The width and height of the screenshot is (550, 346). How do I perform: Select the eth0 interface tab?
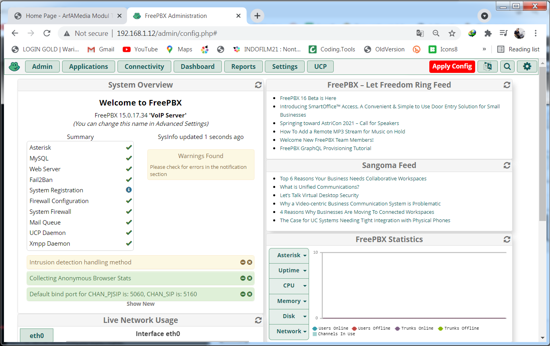pyautogui.click(x=37, y=335)
